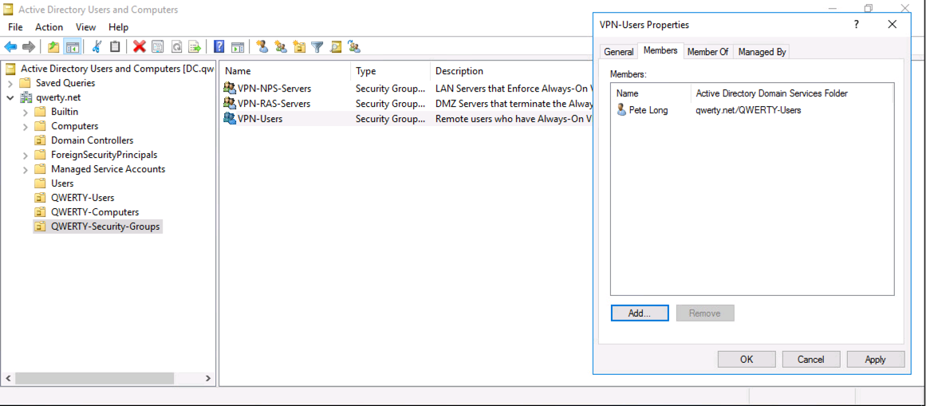Screen dimensions: 926x406
Task: Click the help question mark in dialog title
Action: click(857, 25)
